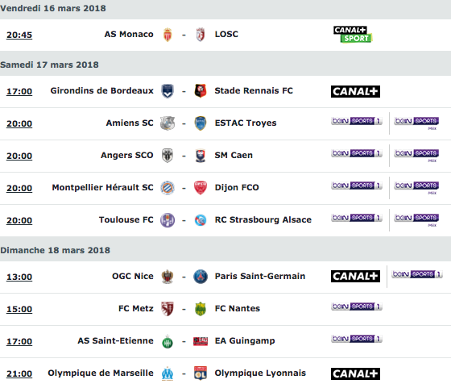Click the EA Guingamp team name
Screen dimensions: 451x388
pos(245,340)
